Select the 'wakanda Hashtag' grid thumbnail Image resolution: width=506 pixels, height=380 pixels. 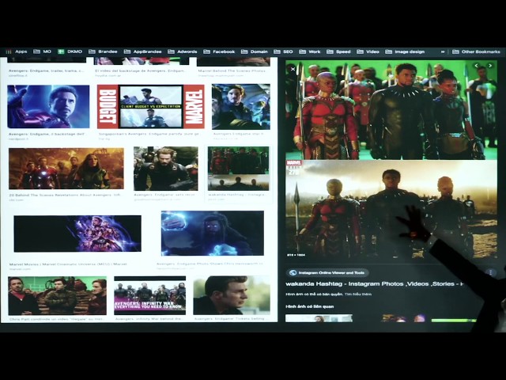tap(239, 169)
